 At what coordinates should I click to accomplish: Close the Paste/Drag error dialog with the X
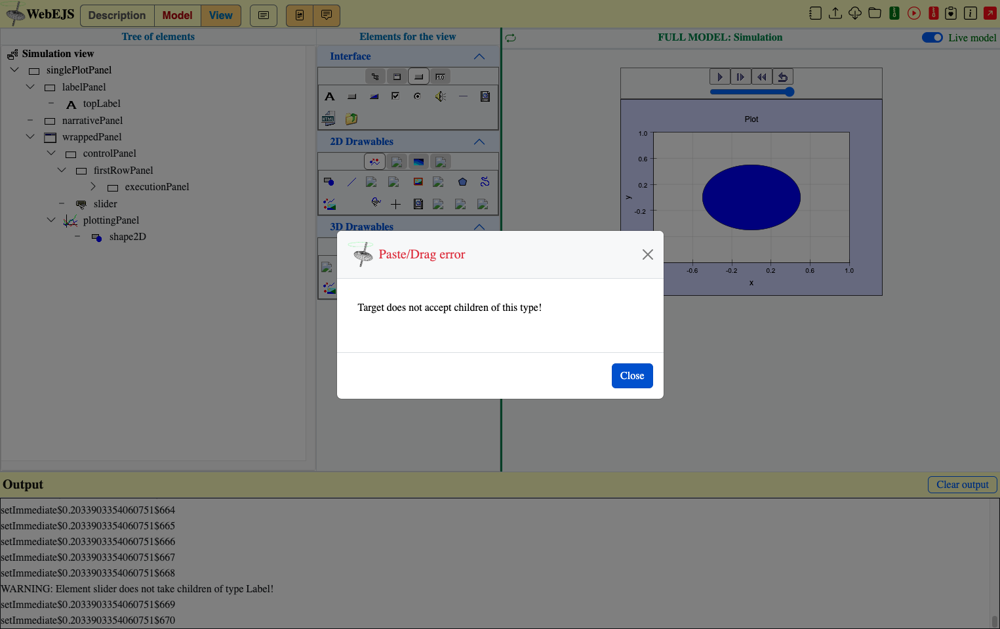(x=647, y=254)
